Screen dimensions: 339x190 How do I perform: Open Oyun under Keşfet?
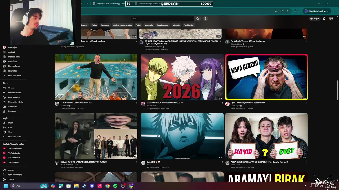click(x=10, y=132)
